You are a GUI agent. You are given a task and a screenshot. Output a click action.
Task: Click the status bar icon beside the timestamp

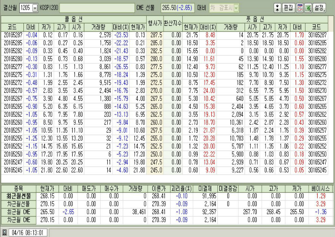(x=4, y=232)
